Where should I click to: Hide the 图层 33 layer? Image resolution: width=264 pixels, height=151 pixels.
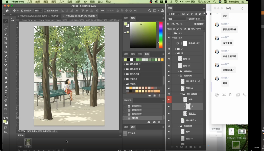pyautogui.click(x=169, y=114)
